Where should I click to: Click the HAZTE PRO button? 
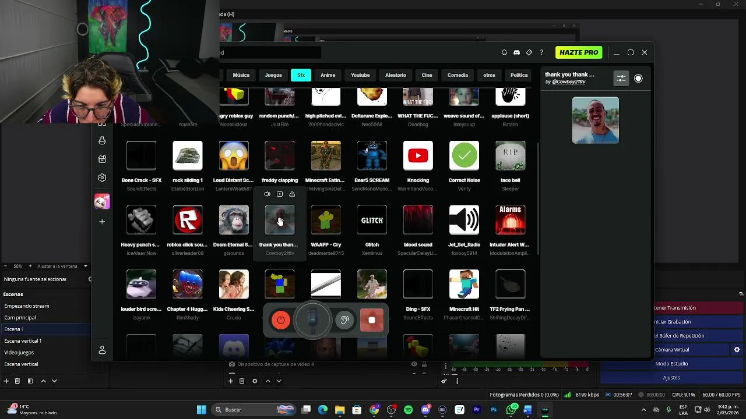coord(579,52)
